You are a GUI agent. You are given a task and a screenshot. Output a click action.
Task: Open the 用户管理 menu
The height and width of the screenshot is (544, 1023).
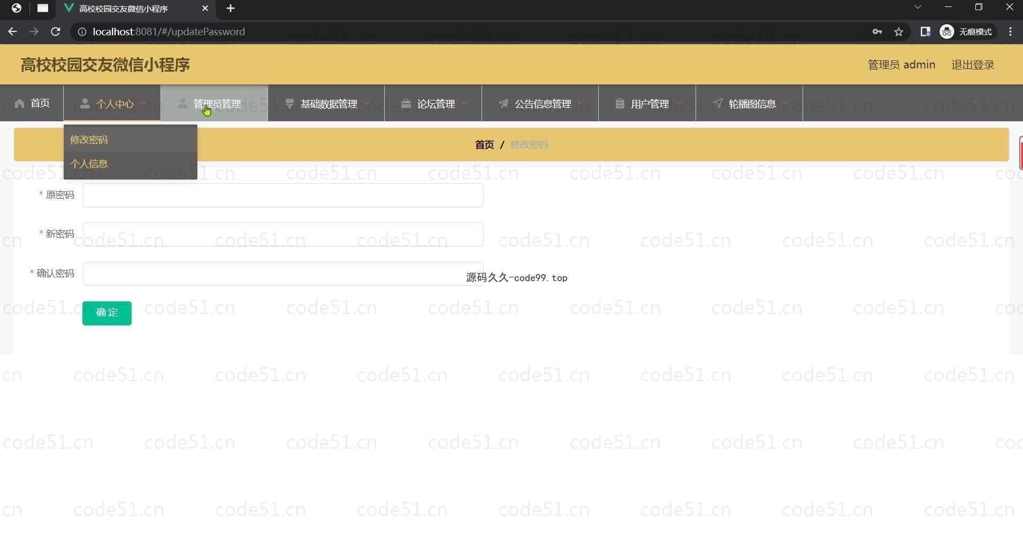[x=647, y=103]
